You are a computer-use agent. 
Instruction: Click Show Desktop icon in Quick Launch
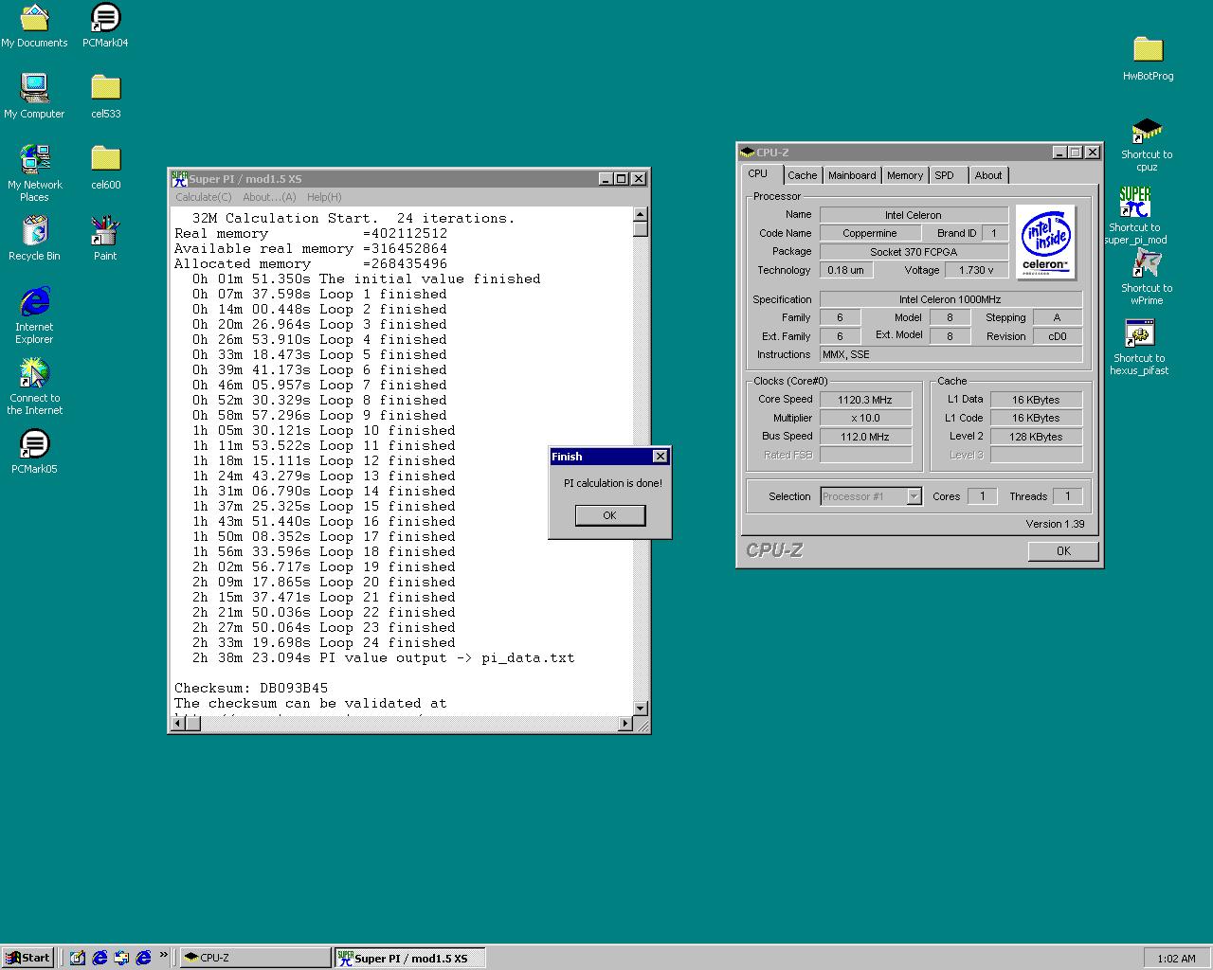tap(77, 958)
